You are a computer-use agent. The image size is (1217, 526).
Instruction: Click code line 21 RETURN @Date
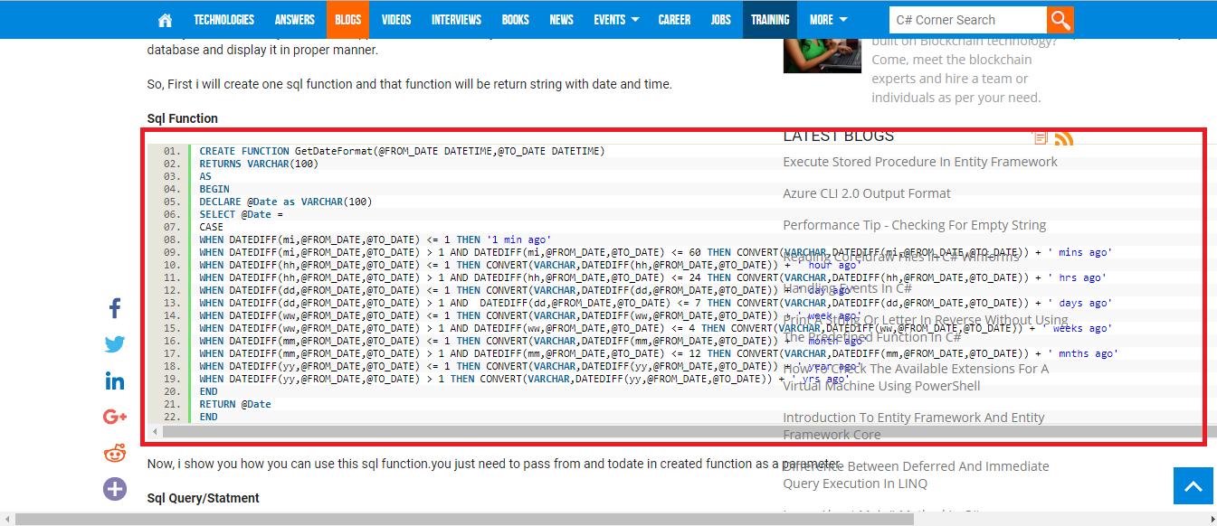click(235, 404)
